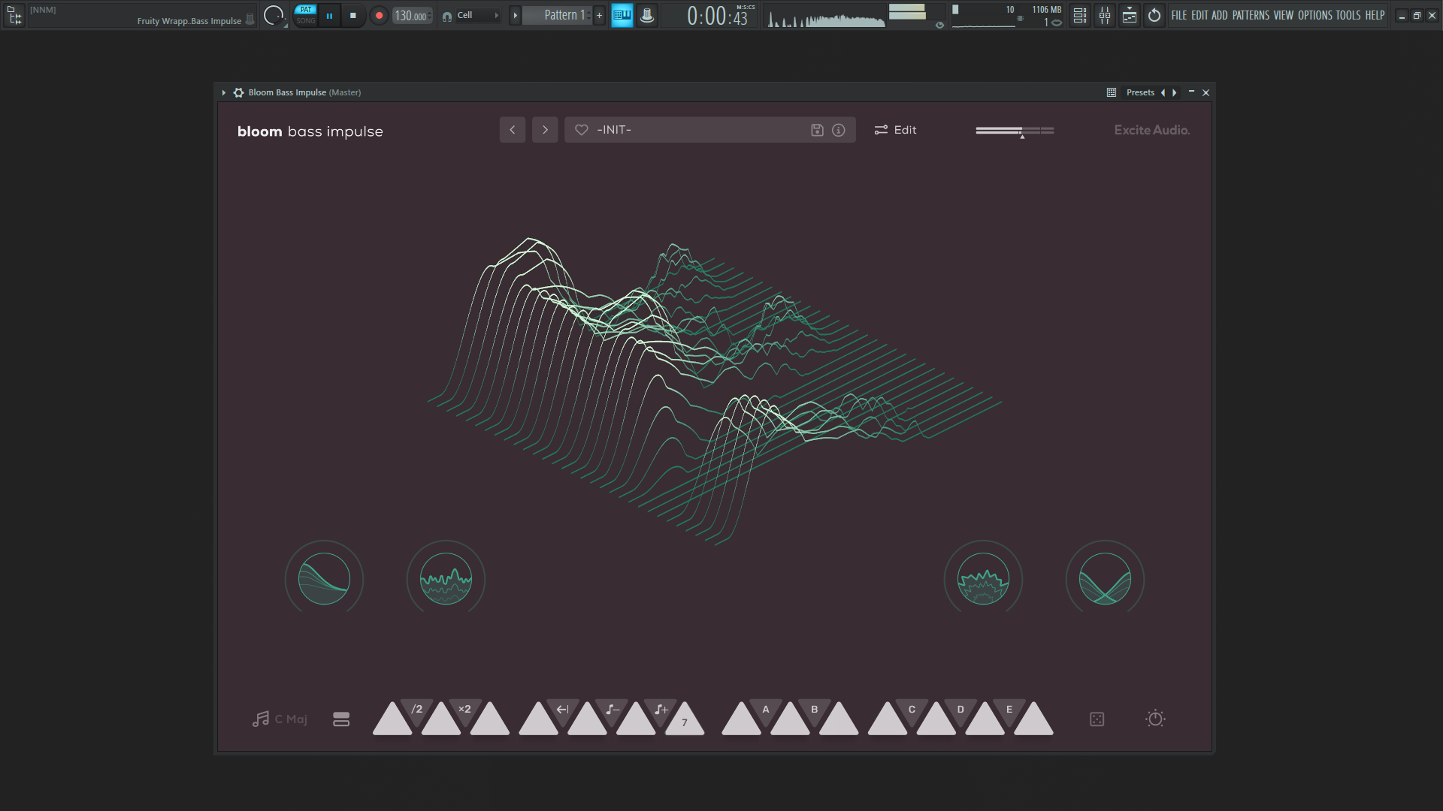Go to the next preset with the right chevron
Viewport: 1443px width, 811px height.
pos(545,130)
